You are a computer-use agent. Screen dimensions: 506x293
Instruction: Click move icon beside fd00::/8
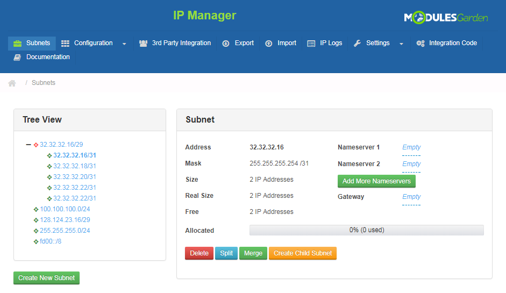[x=36, y=242]
